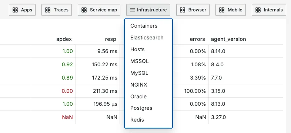Click the 150.22 ms response time
Viewport: 291px width, 133px height.
point(105,64)
